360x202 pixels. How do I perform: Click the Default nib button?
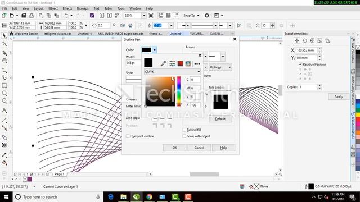coord(220,119)
